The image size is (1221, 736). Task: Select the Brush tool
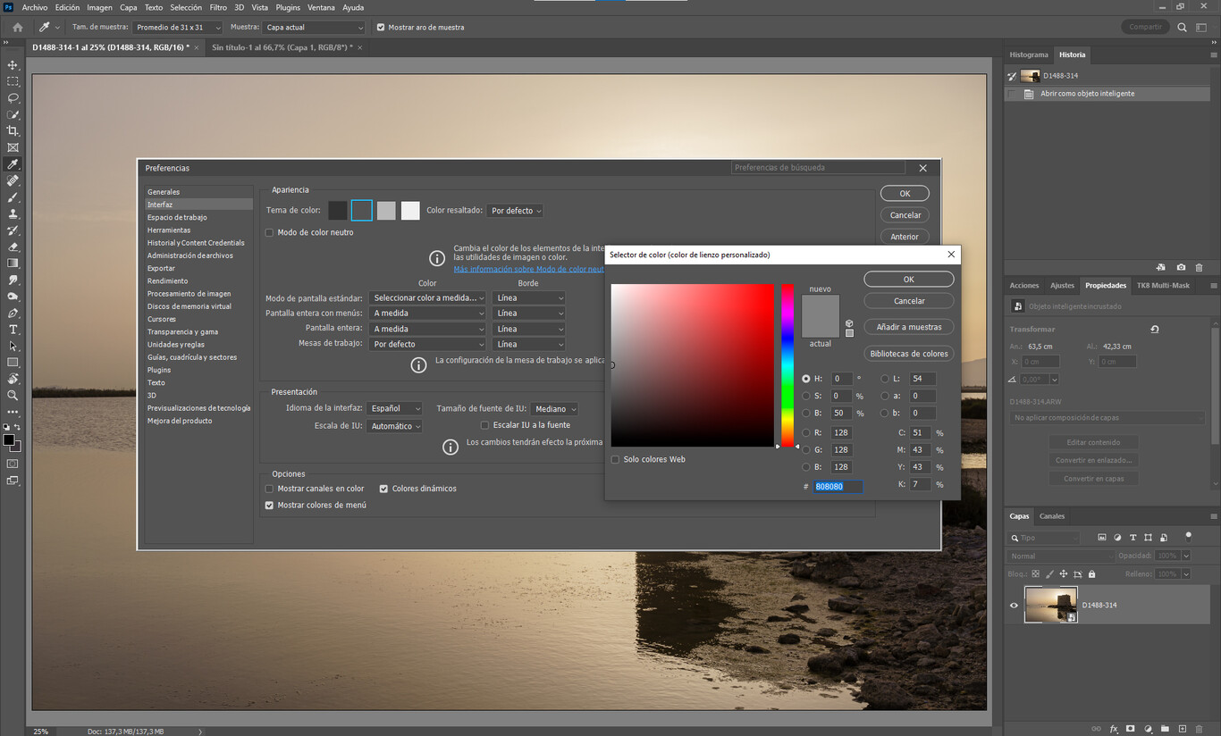click(13, 197)
